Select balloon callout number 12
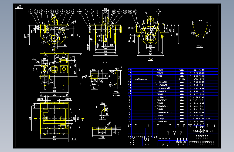This screenshot has width=234, height=152. point(91,12)
